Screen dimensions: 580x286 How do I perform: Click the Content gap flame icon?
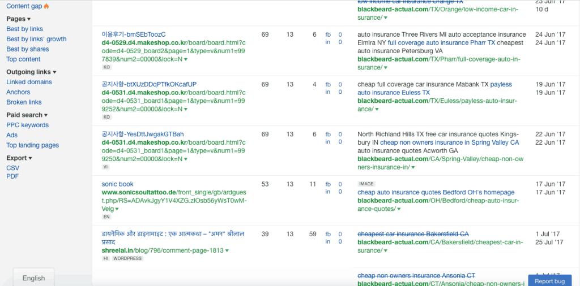tap(46, 6)
